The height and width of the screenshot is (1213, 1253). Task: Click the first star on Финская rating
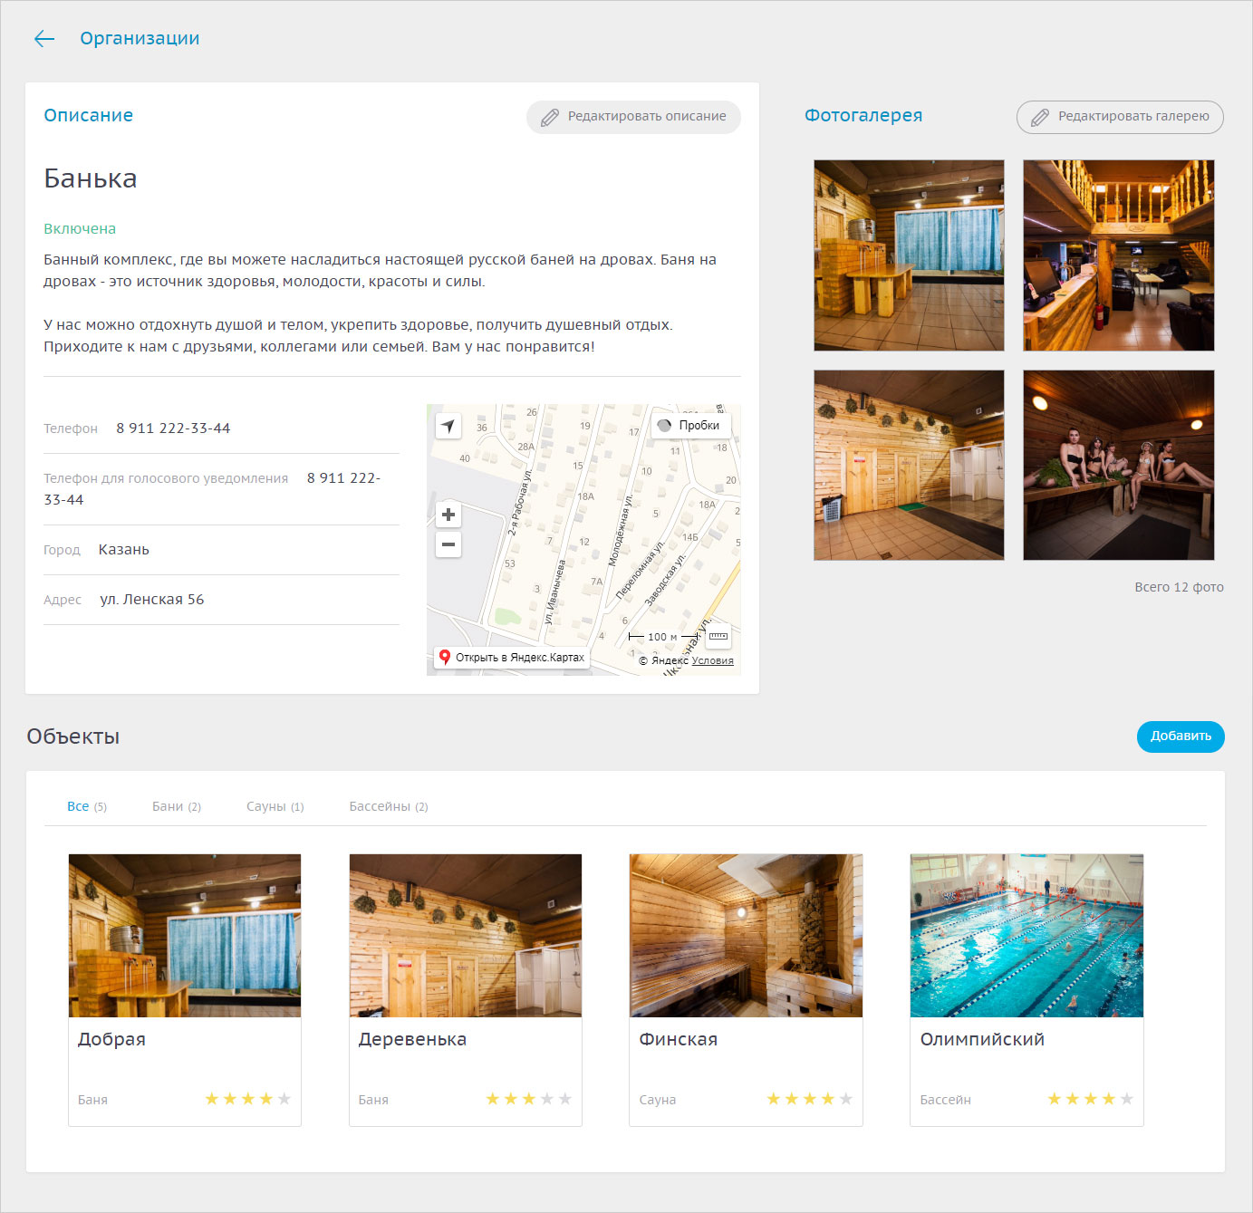774,1099
